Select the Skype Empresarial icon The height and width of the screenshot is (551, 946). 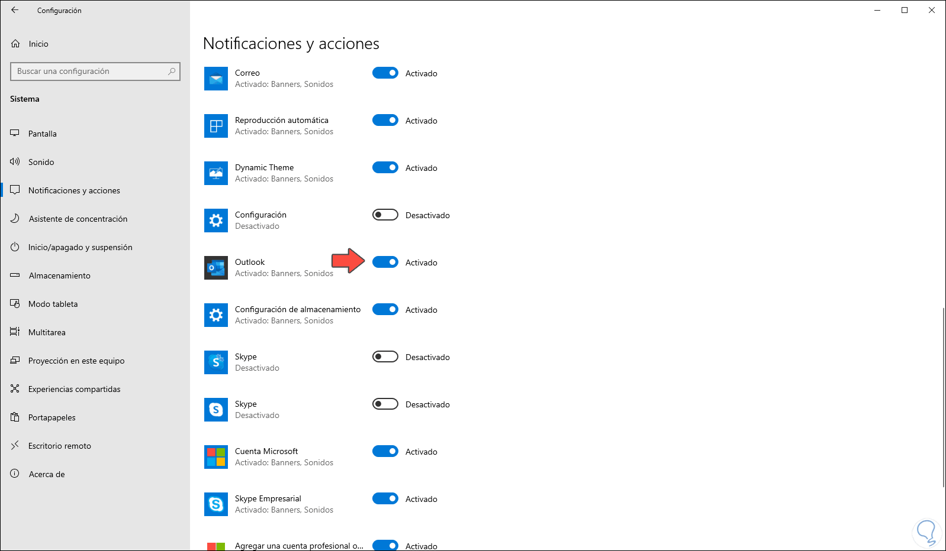pyautogui.click(x=216, y=504)
